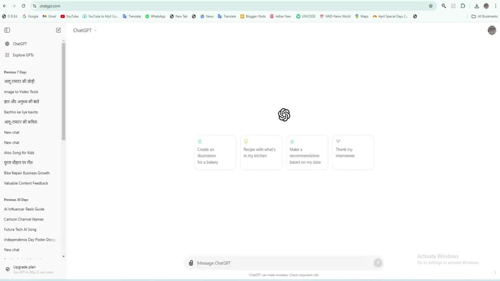Choose Create an illustration for a bakery
Screen dimensions: 500x281
pyautogui.click(x=215, y=152)
